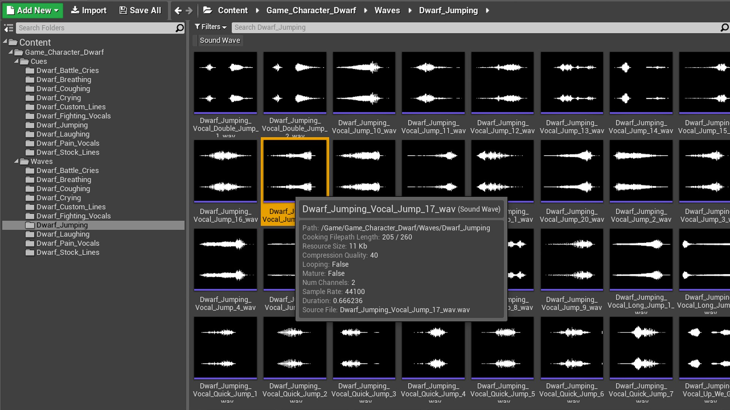Collapse the Waves folder tree
The width and height of the screenshot is (730, 410).
16,161
